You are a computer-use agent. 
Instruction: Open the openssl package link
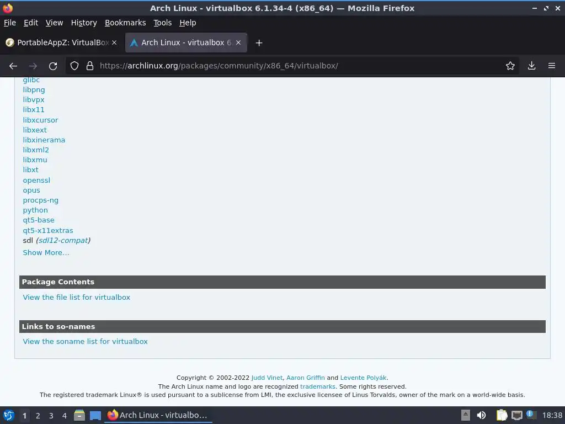click(x=36, y=181)
